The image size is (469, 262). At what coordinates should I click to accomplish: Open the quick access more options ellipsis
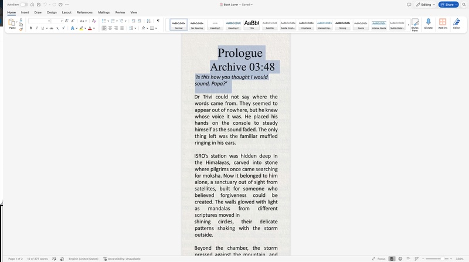(67, 5)
